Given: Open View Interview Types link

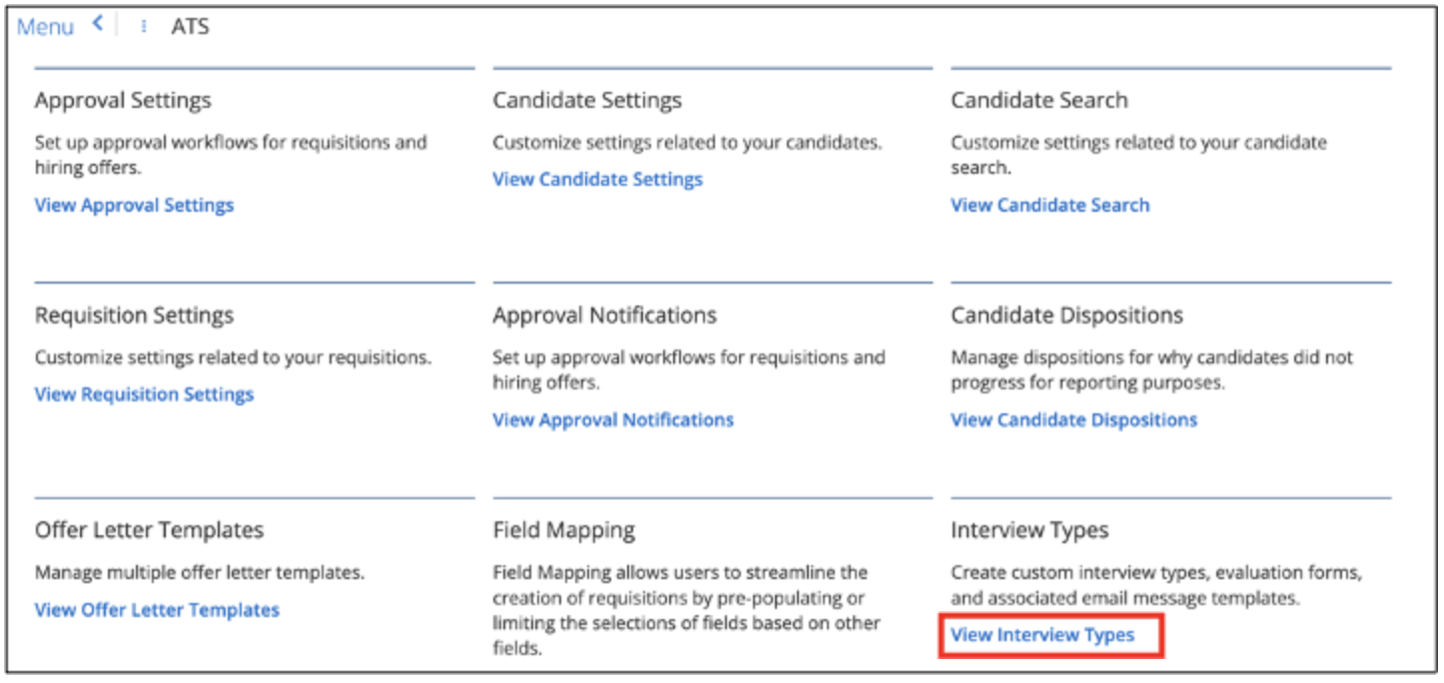Looking at the screenshot, I should [x=1043, y=635].
